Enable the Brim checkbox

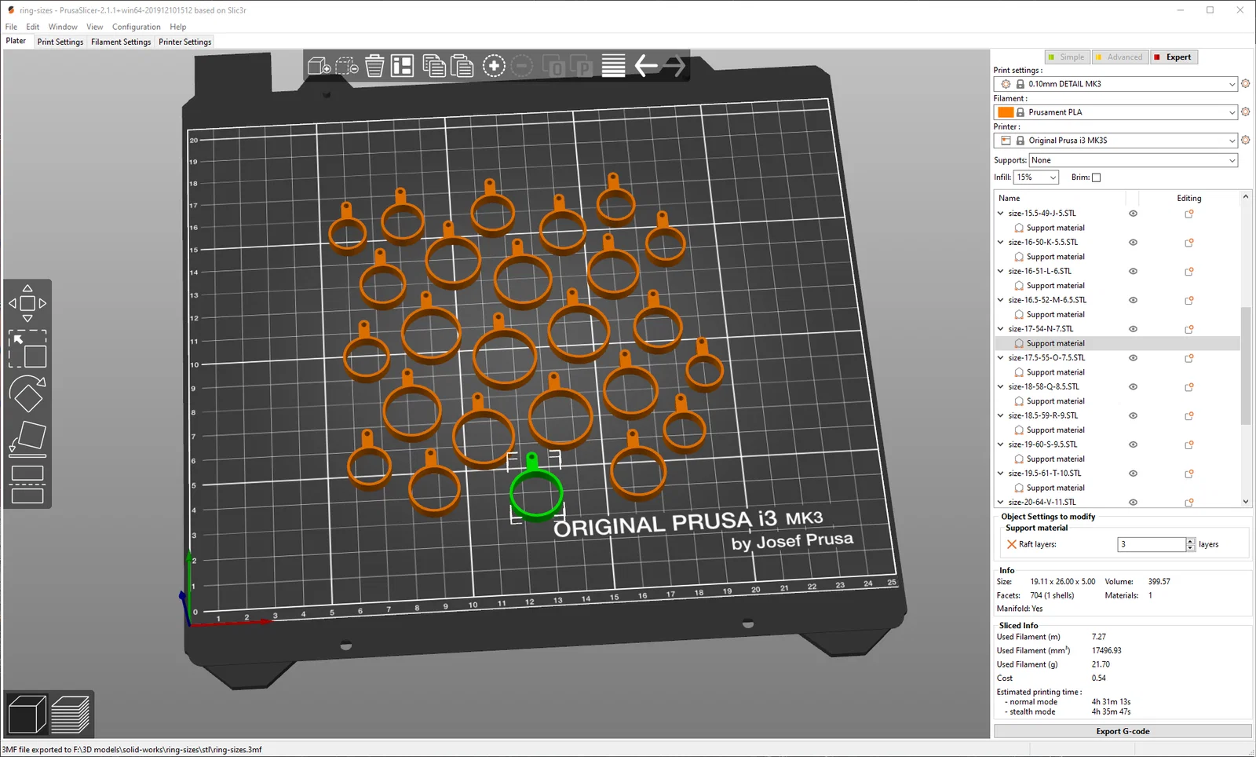click(1097, 177)
